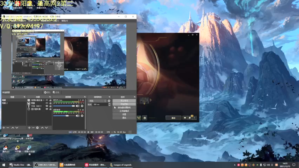Open the notification center on taskbar
The width and height of the screenshot is (299, 168).
(294, 165)
